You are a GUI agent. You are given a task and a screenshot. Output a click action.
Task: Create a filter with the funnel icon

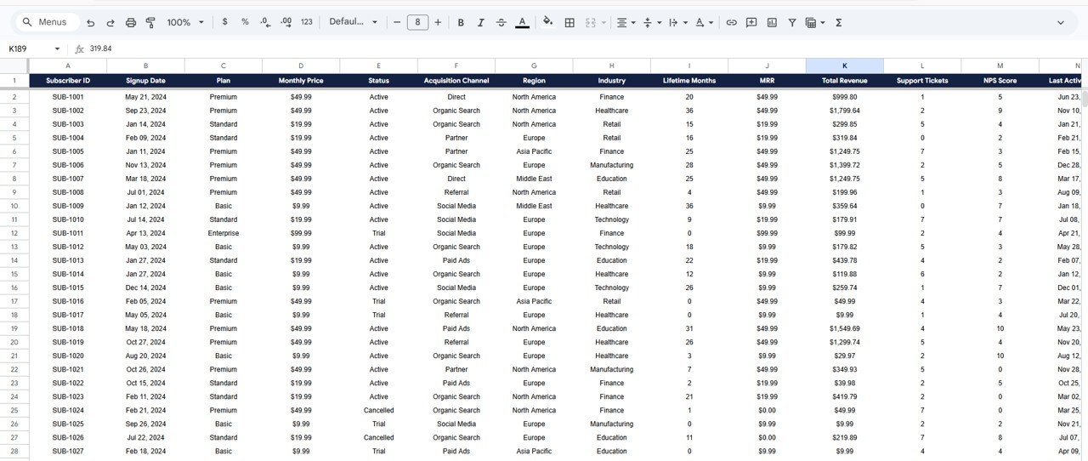tap(792, 22)
